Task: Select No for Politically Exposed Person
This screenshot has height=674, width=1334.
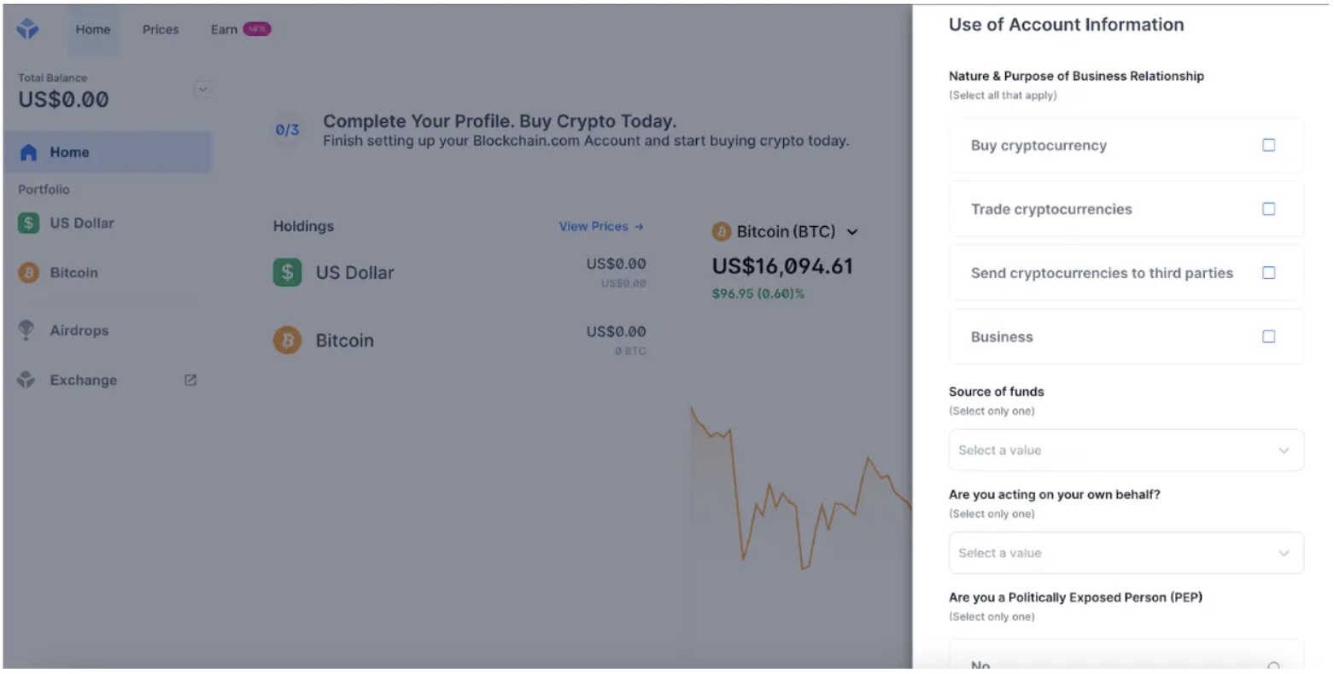Action: point(1125,664)
